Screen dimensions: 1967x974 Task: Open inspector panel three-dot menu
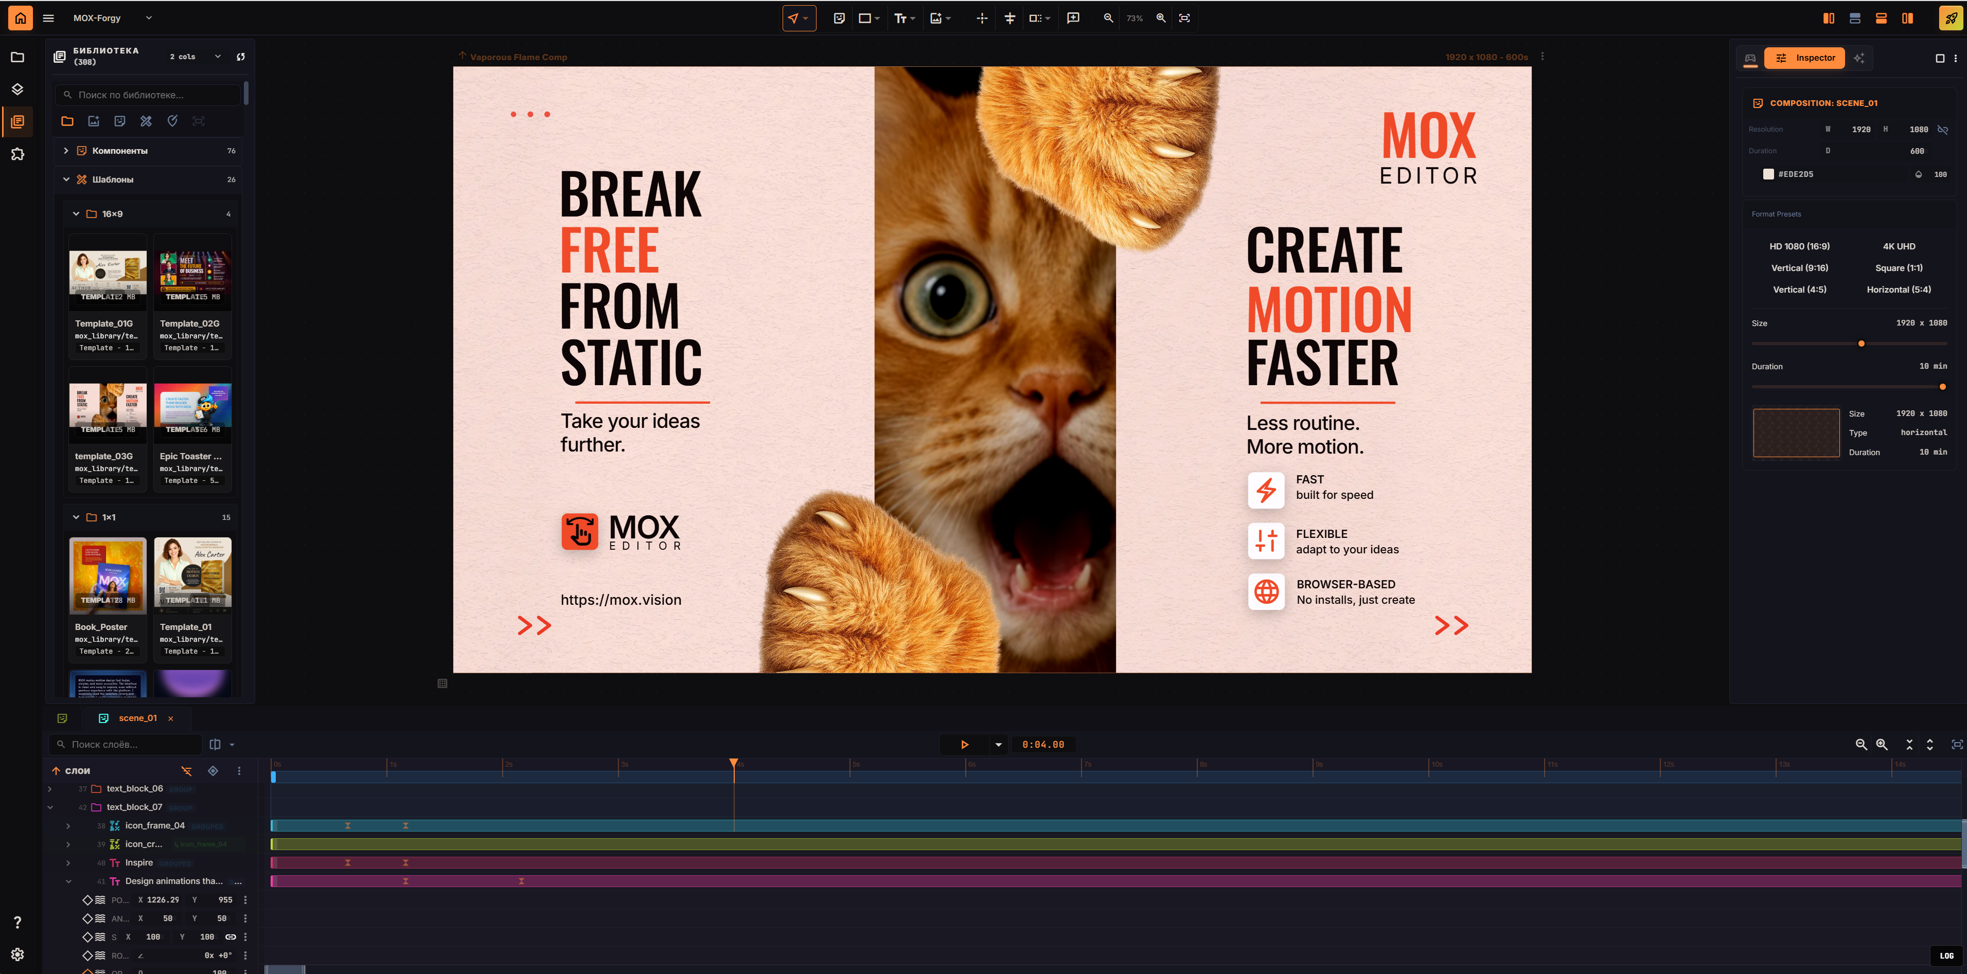click(1955, 58)
